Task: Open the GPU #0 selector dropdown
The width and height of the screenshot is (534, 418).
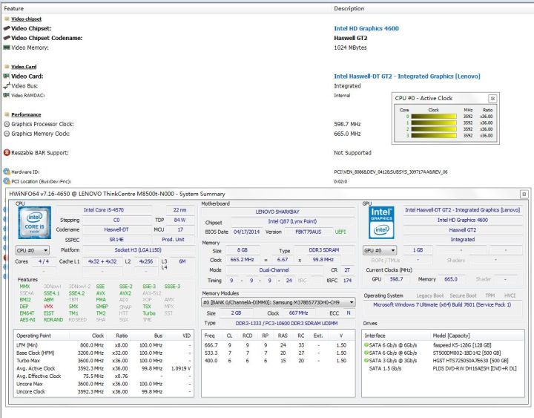Action: [x=381, y=251]
